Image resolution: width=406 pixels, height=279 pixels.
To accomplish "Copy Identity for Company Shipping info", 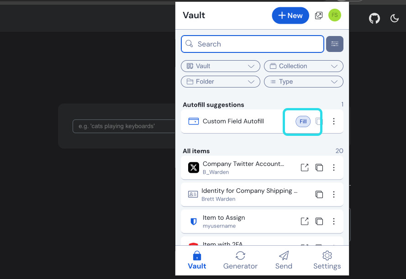I will coord(319,195).
